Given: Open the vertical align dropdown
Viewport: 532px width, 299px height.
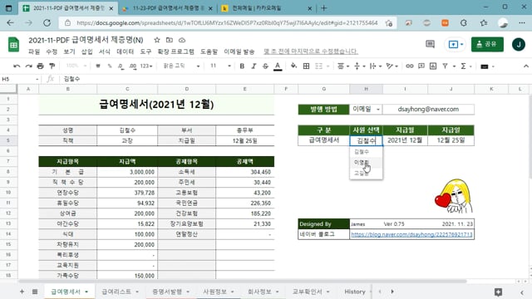Looking at the screenshot, I should click(x=359, y=66).
